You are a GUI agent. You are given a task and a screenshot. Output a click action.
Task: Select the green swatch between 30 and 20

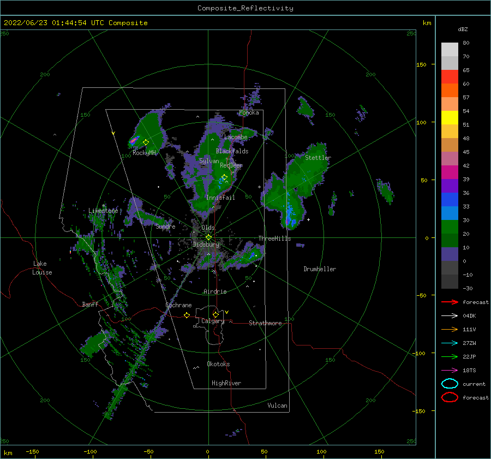pyautogui.click(x=450, y=227)
